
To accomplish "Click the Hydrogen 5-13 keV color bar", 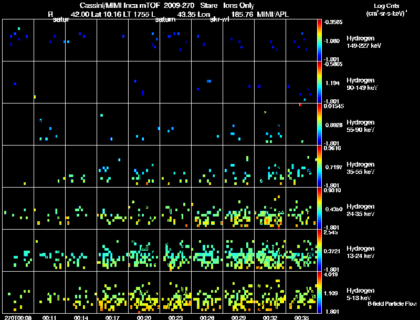I will pyautogui.click(x=320, y=292).
